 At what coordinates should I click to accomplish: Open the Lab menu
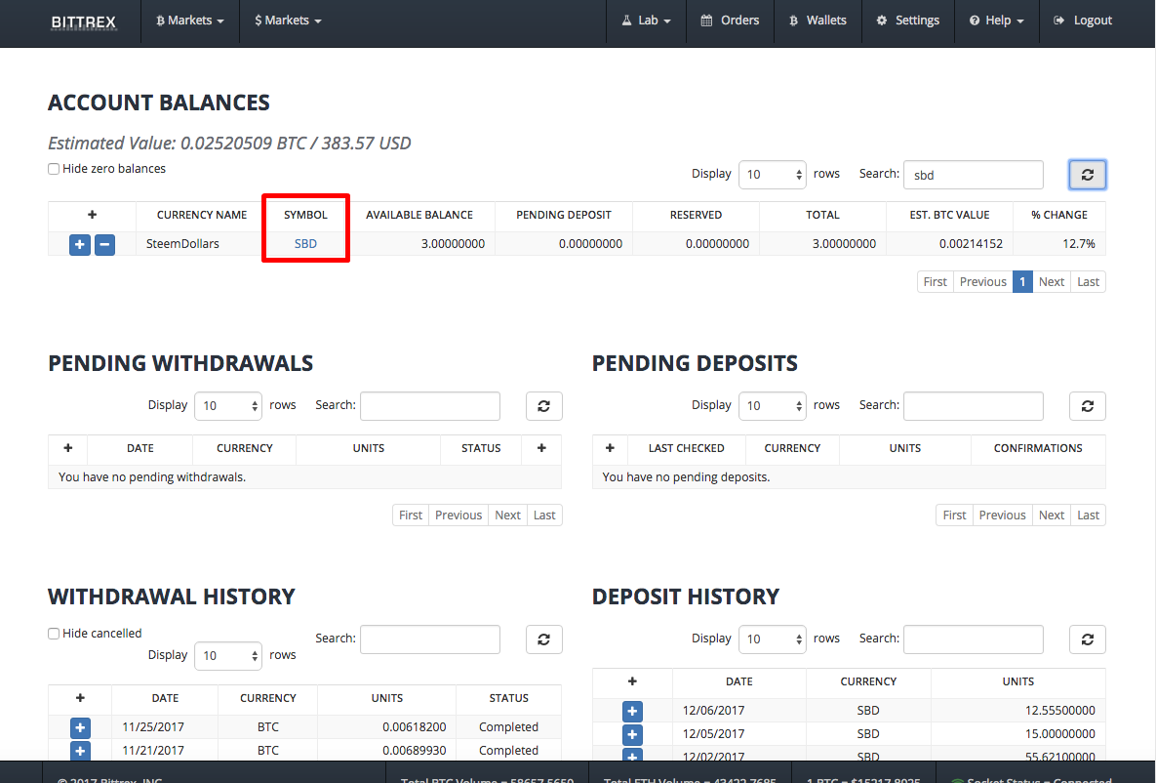[646, 21]
